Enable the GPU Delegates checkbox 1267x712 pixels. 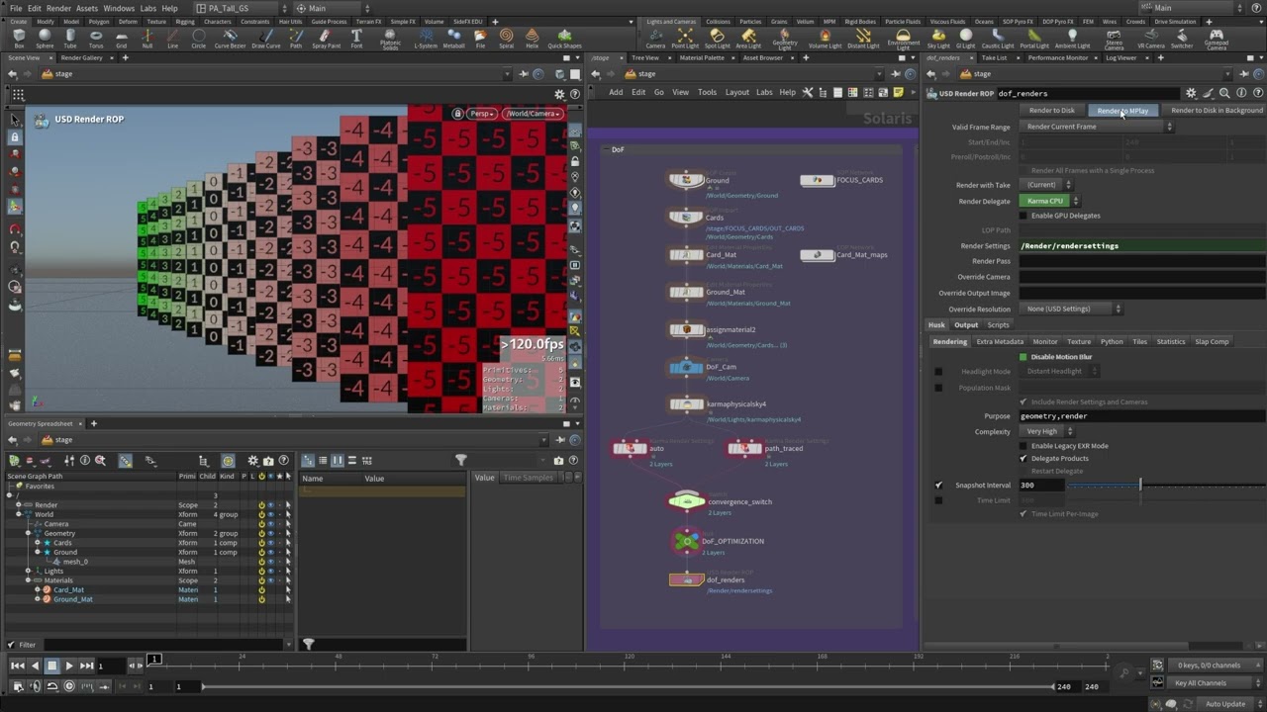[x=1023, y=216]
